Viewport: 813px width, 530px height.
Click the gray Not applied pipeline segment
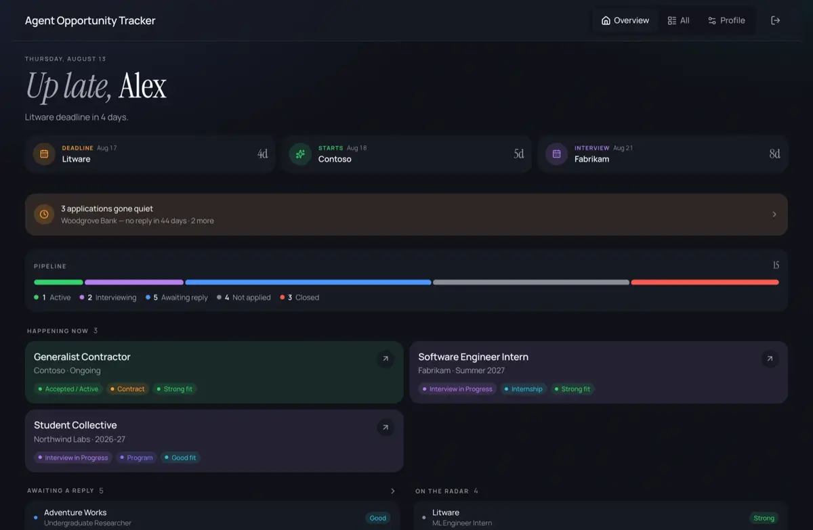pyautogui.click(x=531, y=282)
